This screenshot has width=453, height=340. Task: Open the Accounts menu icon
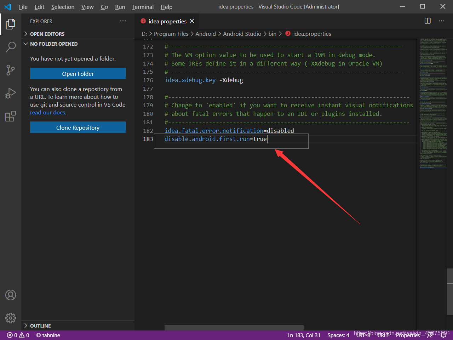click(x=11, y=295)
